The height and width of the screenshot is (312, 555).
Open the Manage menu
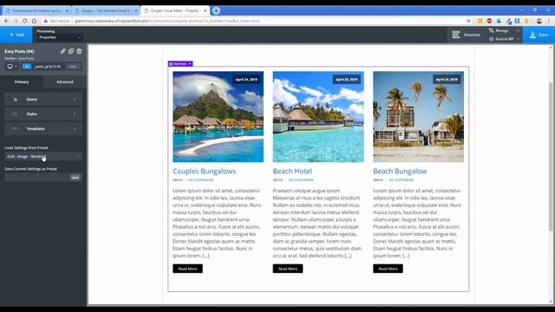coord(504,31)
